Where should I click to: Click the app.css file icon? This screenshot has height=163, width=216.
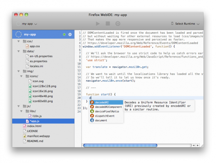pos(27,46)
